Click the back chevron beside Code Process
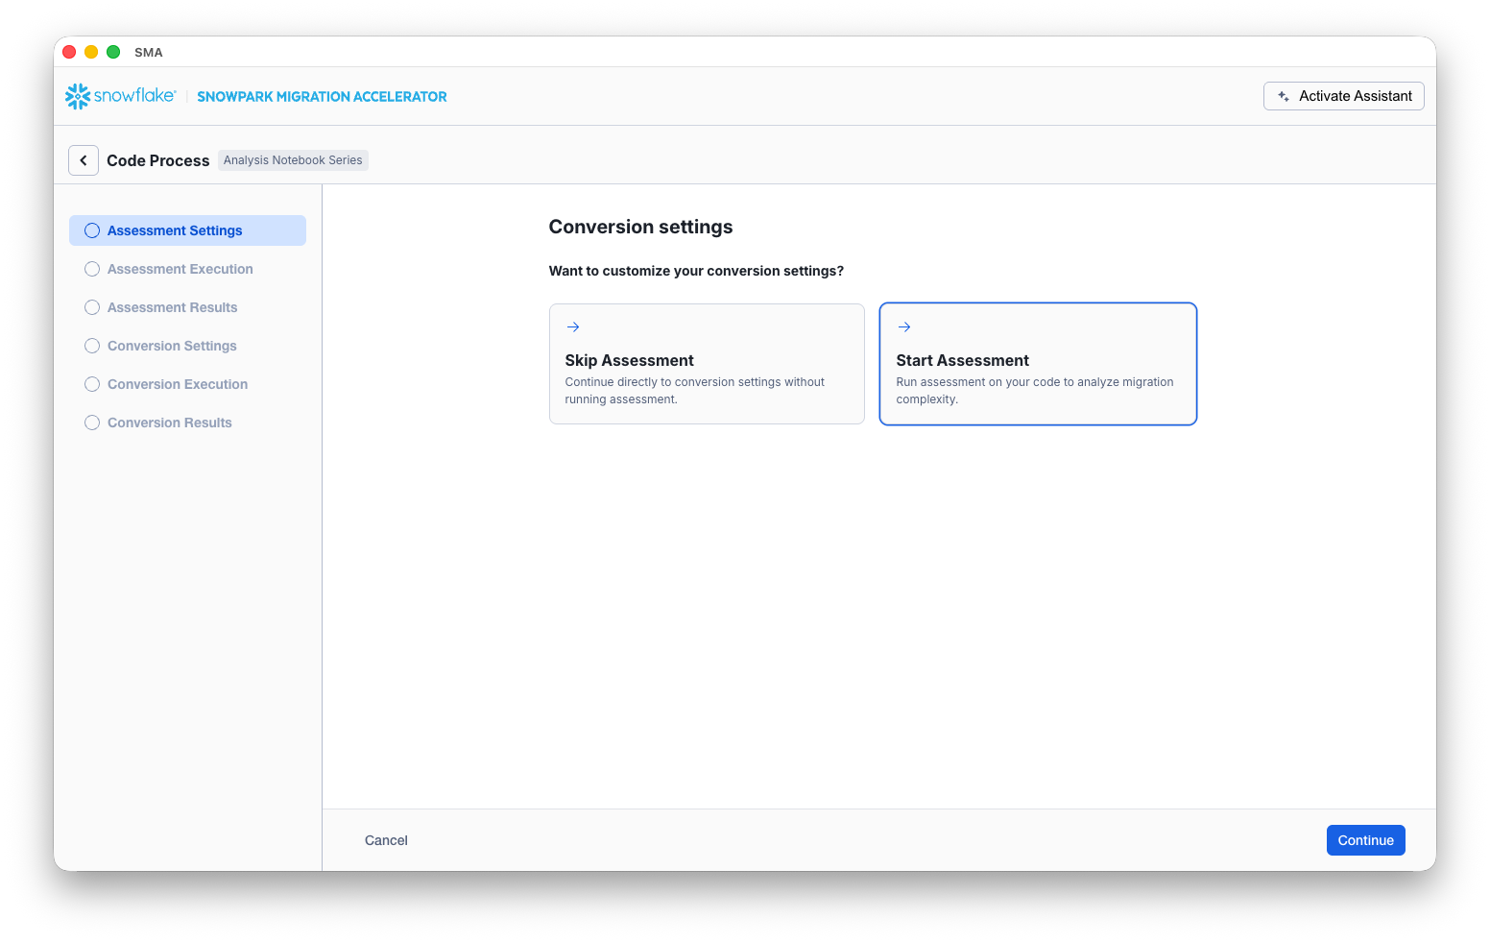 coord(84,160)
